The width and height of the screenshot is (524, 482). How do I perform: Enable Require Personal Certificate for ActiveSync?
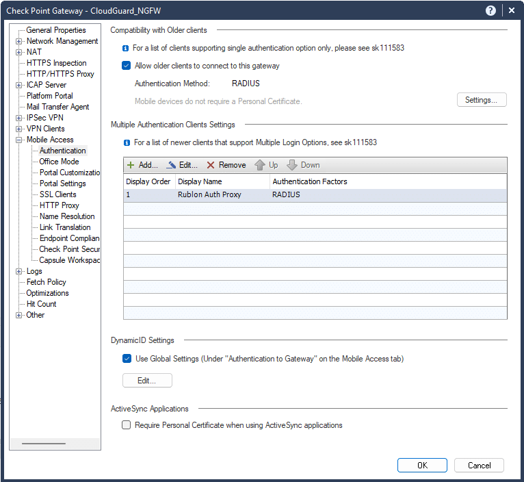pos(126,425)
